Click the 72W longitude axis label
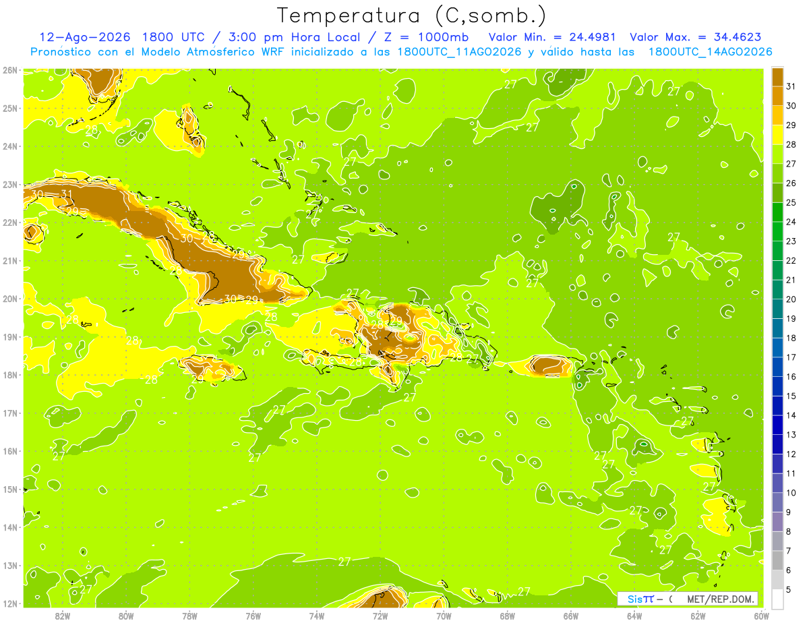 click(x=380, y=616)
